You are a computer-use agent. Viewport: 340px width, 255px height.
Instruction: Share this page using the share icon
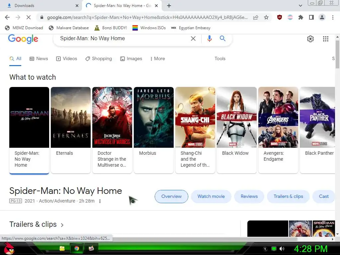coord(256,17)
